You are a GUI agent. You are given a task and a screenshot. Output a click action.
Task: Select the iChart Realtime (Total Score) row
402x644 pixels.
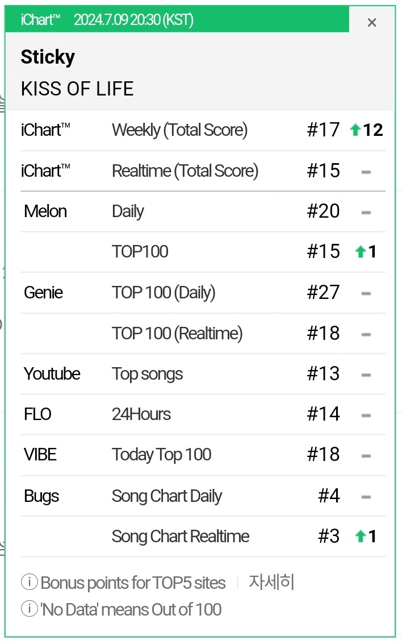click(x=185, y=171)
